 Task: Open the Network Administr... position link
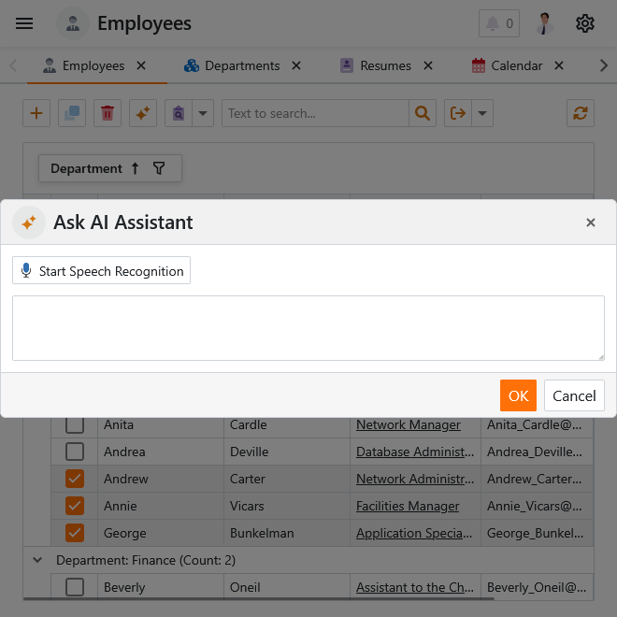coord(415,480)
